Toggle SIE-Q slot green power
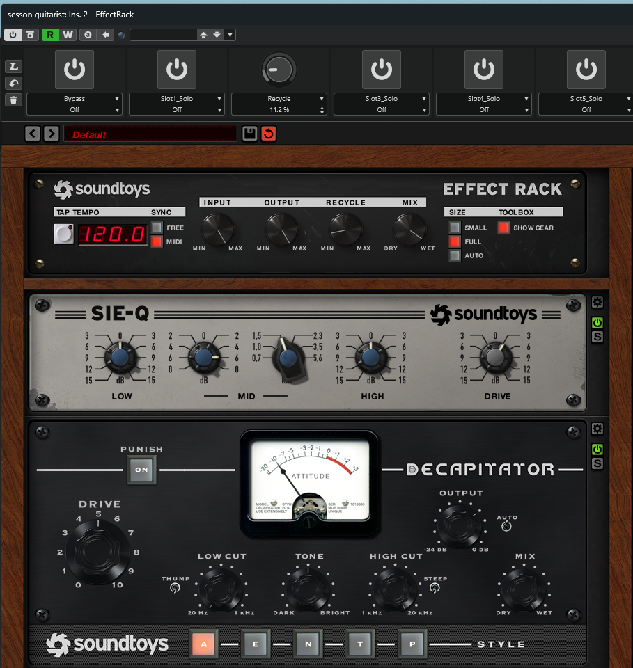The image size is (633, 668). point(597,323)
